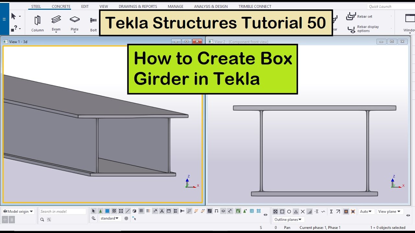The image size is (415, 233).
Task: Toggle Select cuts scissors switch
Action: [x=161, y=211]
